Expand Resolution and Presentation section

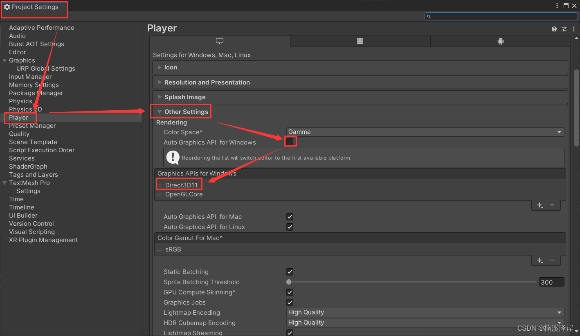360,82
